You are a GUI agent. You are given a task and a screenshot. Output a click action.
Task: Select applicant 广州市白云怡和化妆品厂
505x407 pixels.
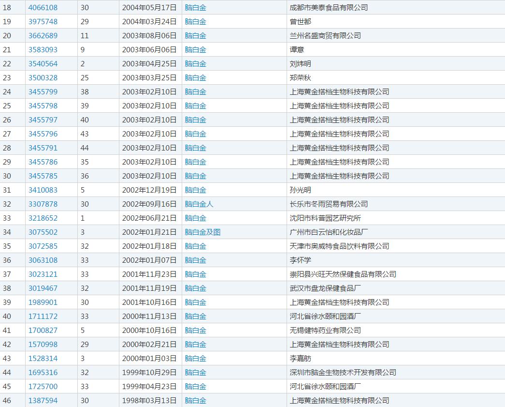[x=329, y=232]
